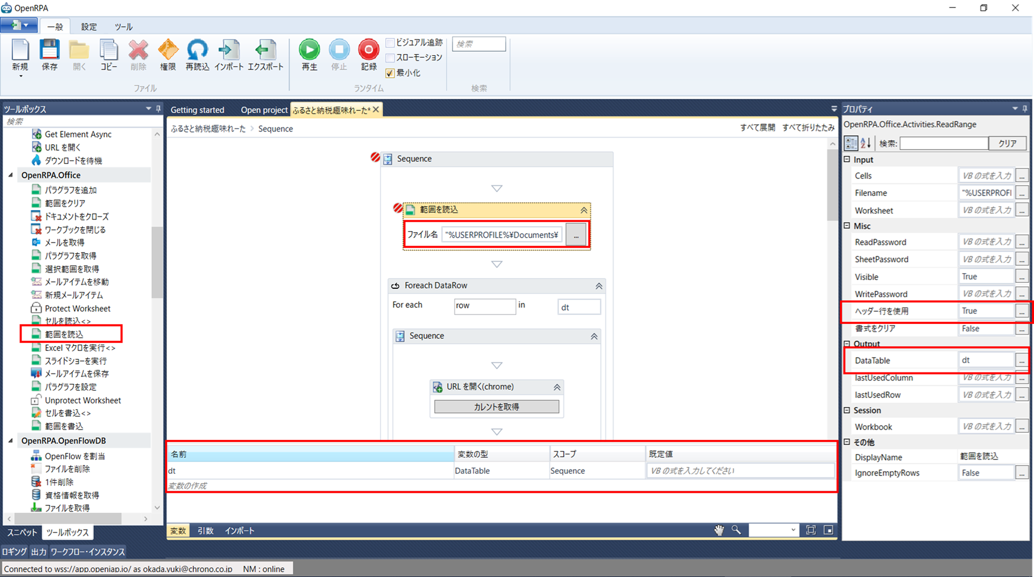Image resolution: width=1034 pixels, height=577 pixels.
Task: Click すべて折りたたみ link
Action: (x=808, y=127)
